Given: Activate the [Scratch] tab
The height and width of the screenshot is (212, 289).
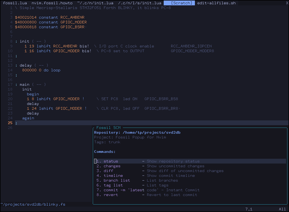Looking at the screenshot, I should pos(179,3).
